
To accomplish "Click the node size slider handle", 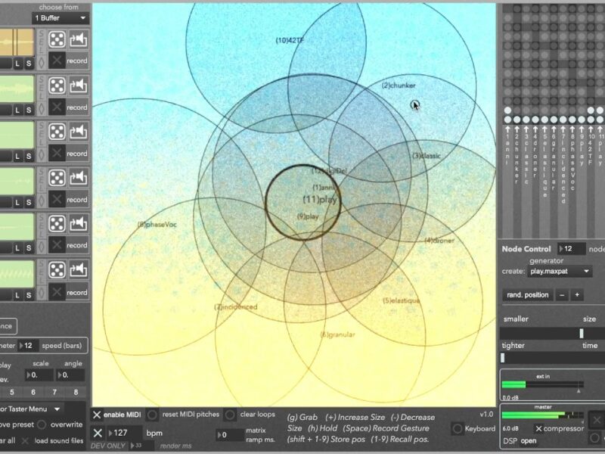I will (581, 333).
